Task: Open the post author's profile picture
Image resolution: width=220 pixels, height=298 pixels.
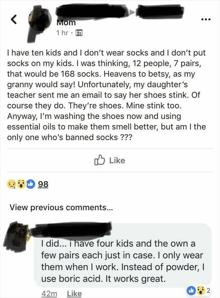Action: 40,19
